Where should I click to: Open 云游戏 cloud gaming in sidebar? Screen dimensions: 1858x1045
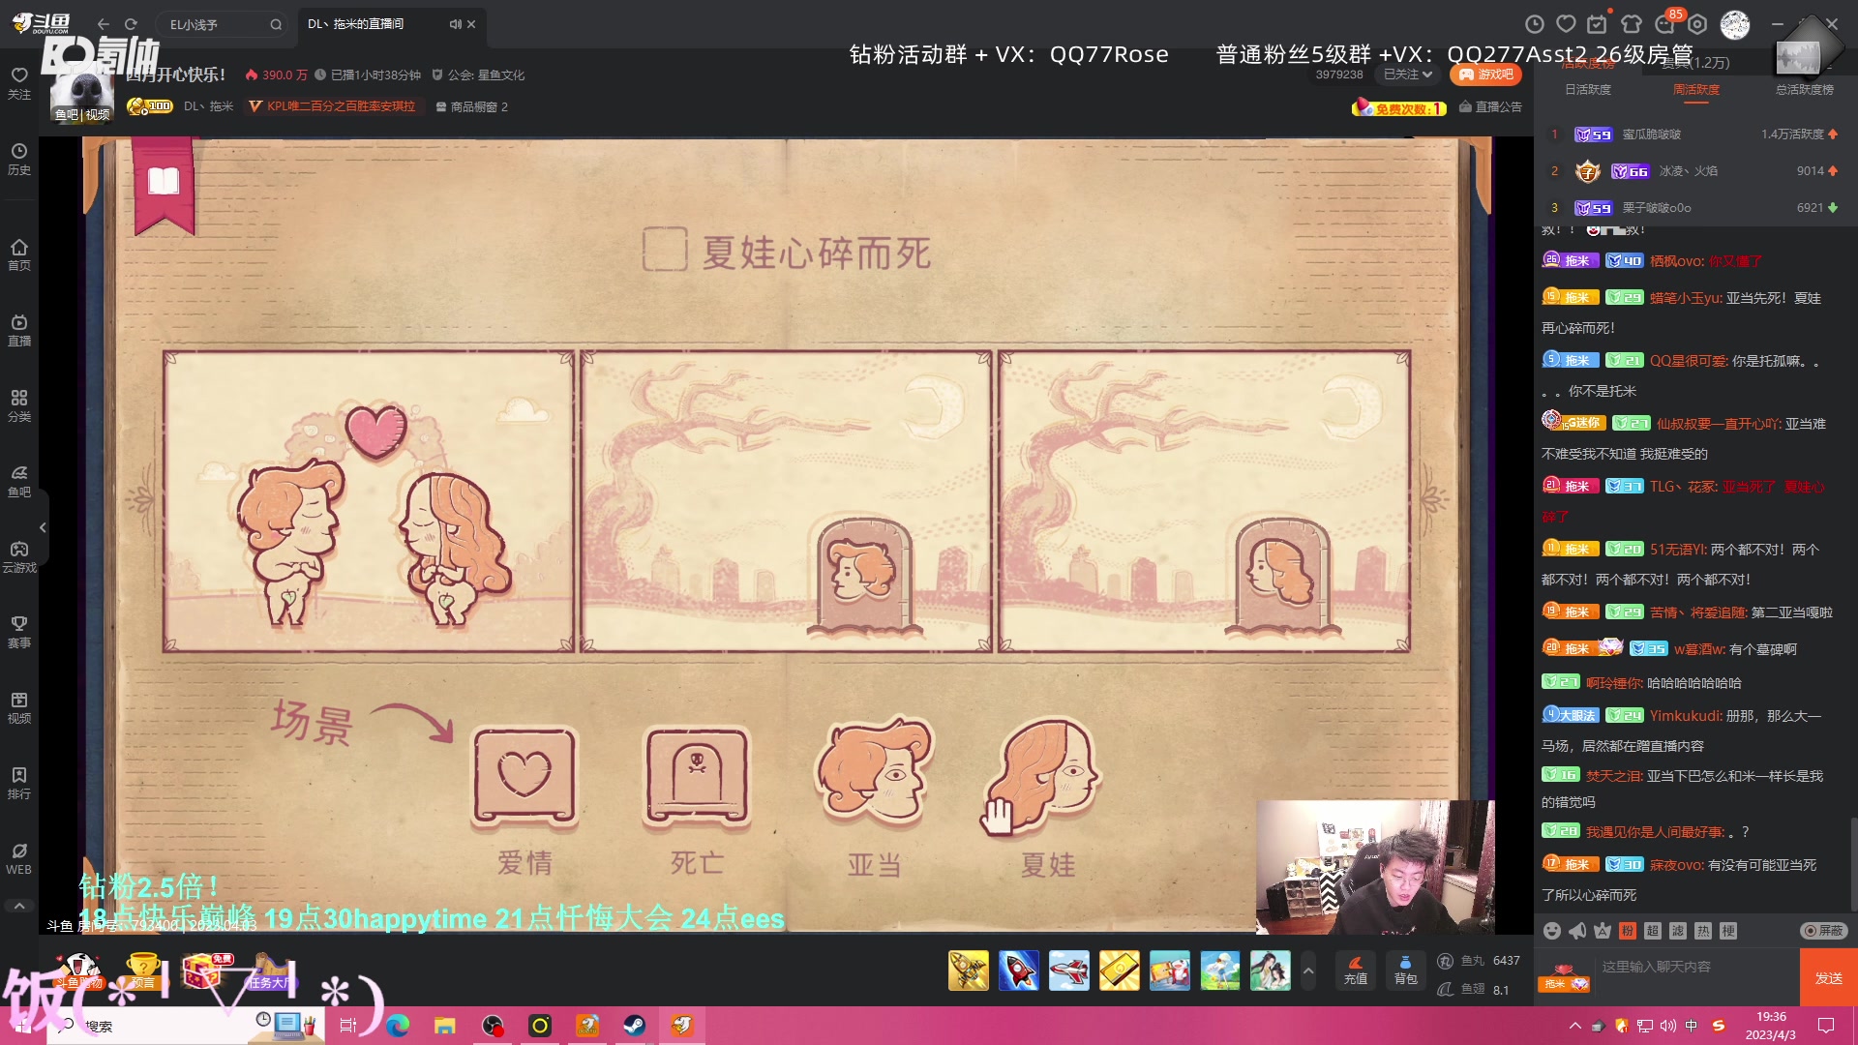pos(19,556)
